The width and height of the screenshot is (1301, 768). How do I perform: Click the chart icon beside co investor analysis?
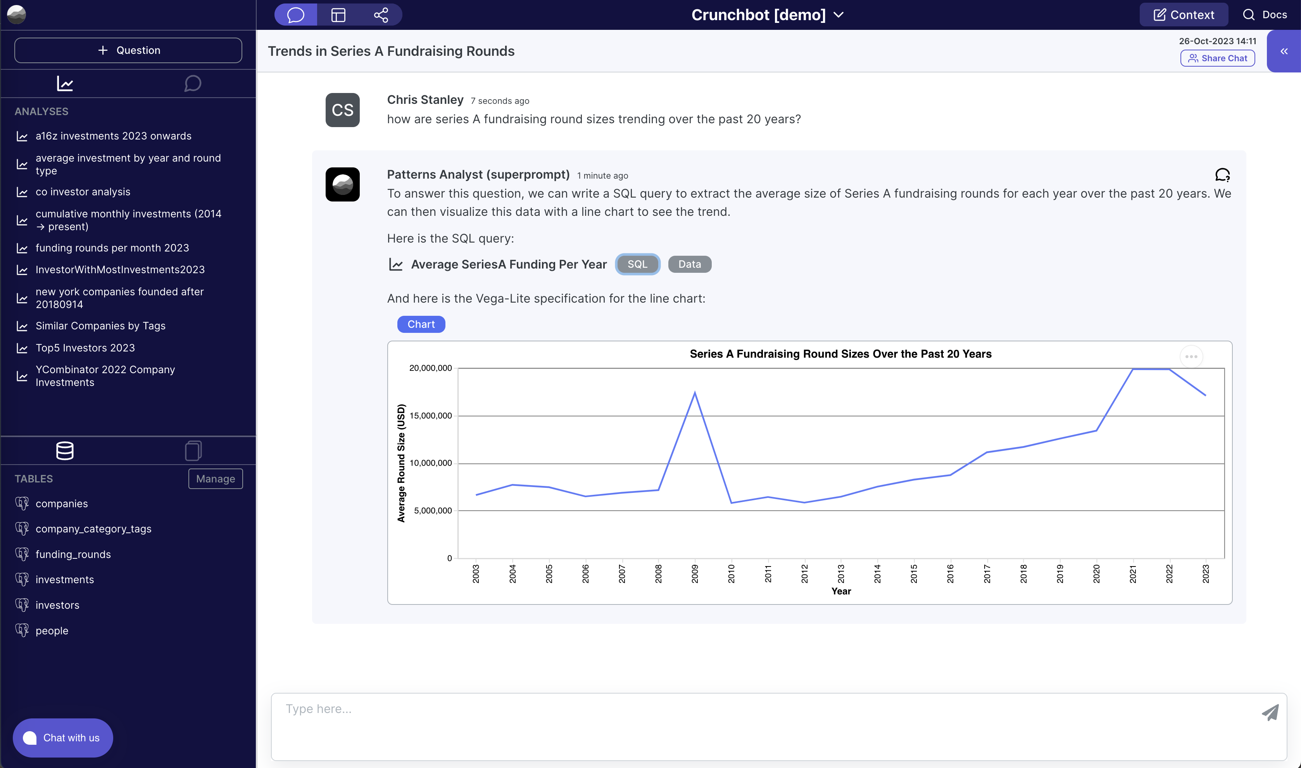click(22, 192)
